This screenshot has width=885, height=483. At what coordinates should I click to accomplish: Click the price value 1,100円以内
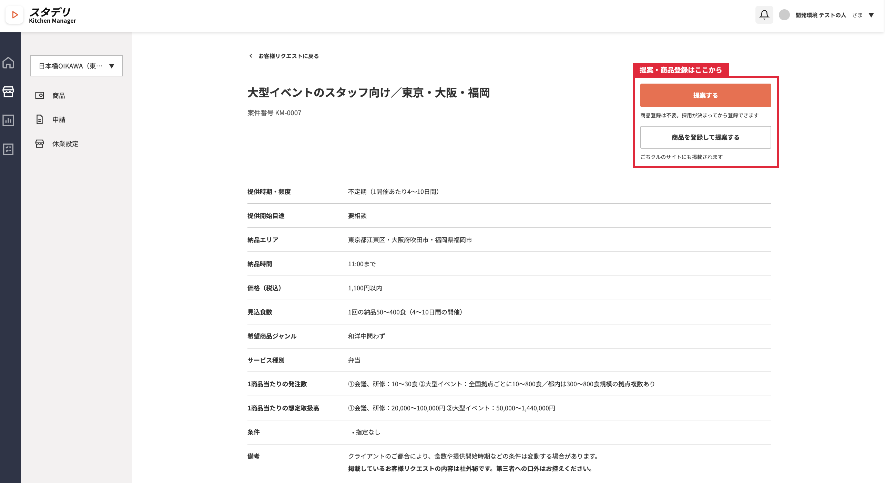point(365,288)
